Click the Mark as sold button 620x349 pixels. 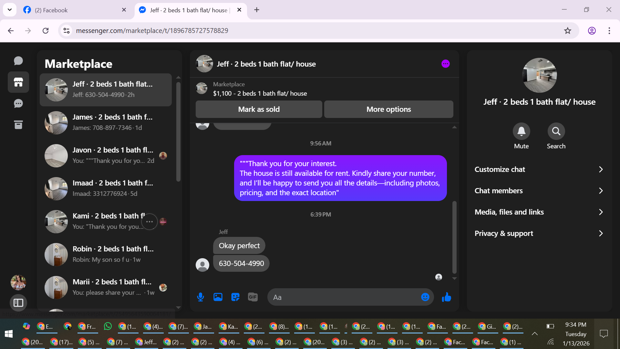pyautogui.click(x=259, y=109)
